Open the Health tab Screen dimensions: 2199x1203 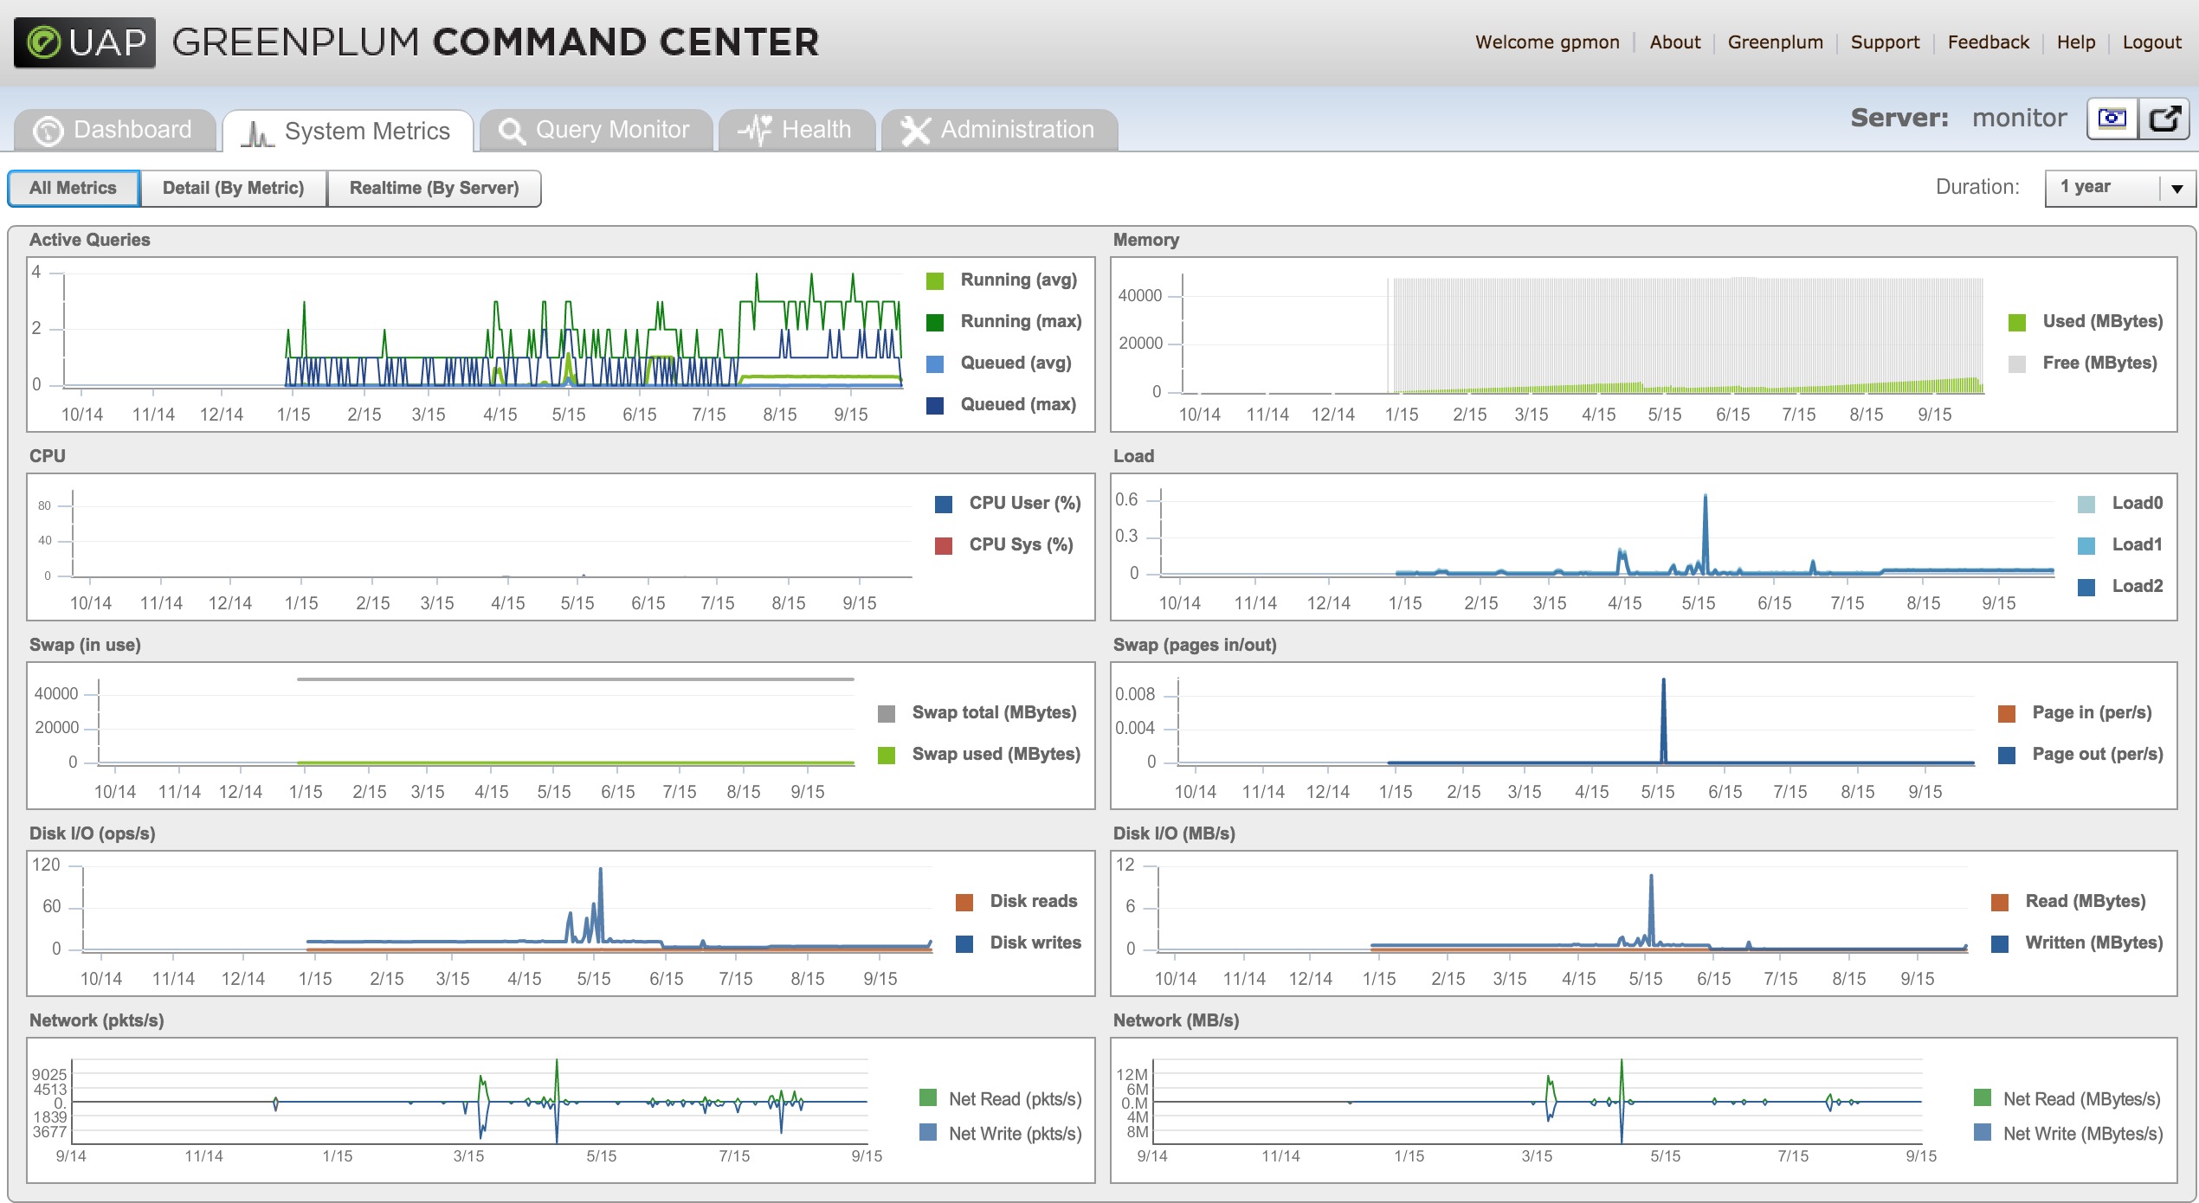pos(796,130)
